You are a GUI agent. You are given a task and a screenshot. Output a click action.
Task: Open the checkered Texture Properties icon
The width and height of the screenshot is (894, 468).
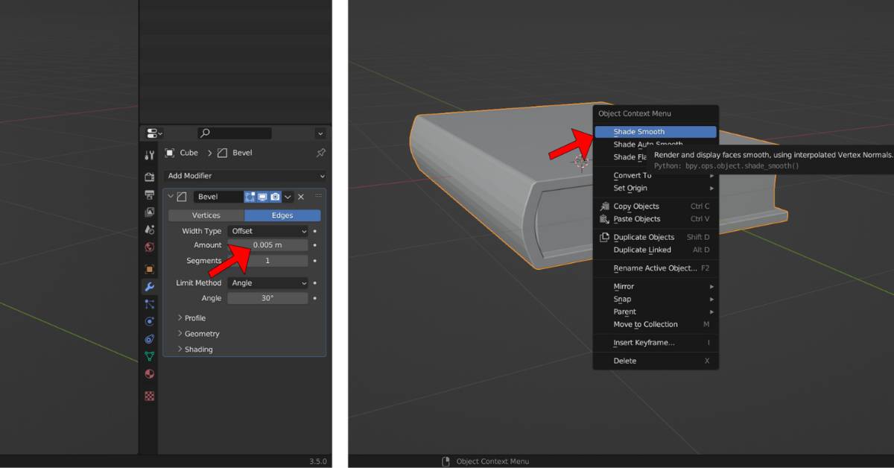click(x=149, y=393)
